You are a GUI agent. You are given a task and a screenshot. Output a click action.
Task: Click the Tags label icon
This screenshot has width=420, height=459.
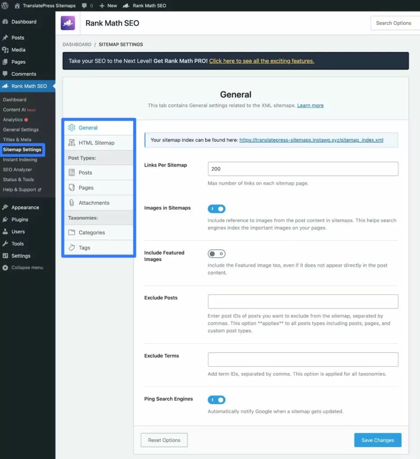pos(72,247)
